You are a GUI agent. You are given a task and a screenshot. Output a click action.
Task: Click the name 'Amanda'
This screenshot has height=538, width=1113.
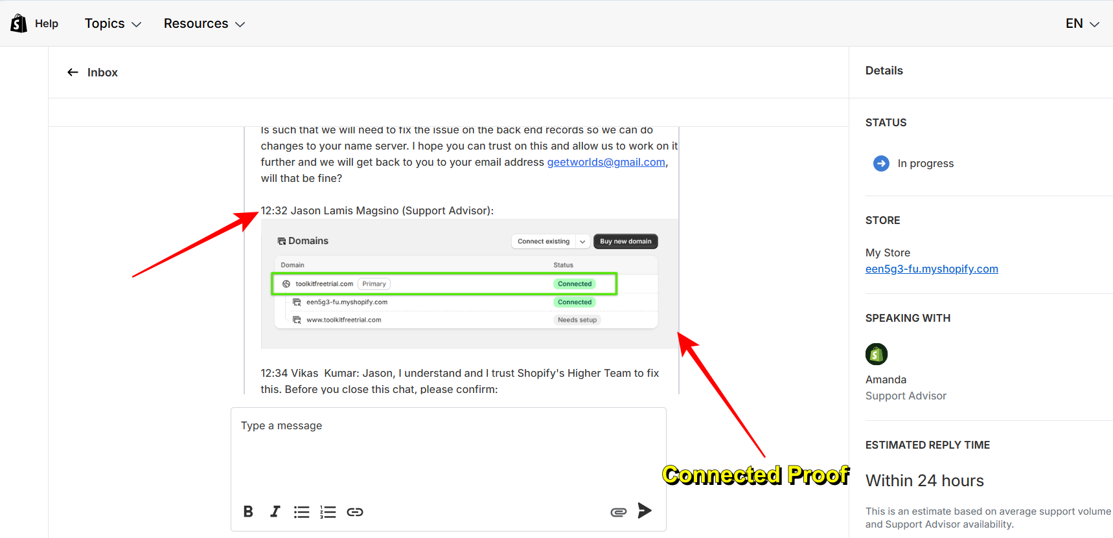tap(886, 379)
